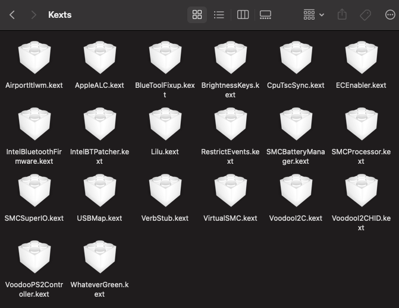The image size is (399, 308).
Task: Select the Lilu.kext file icon
Action: 165,124
